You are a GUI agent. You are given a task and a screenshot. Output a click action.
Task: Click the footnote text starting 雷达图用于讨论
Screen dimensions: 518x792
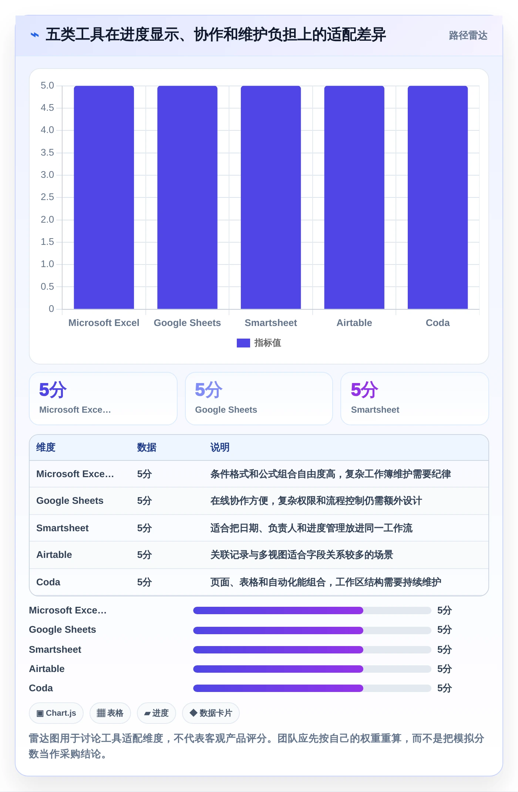click(x=256, y=746)
